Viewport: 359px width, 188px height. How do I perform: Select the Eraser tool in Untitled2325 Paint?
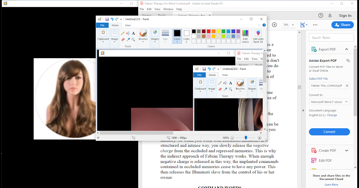(123, 39)
